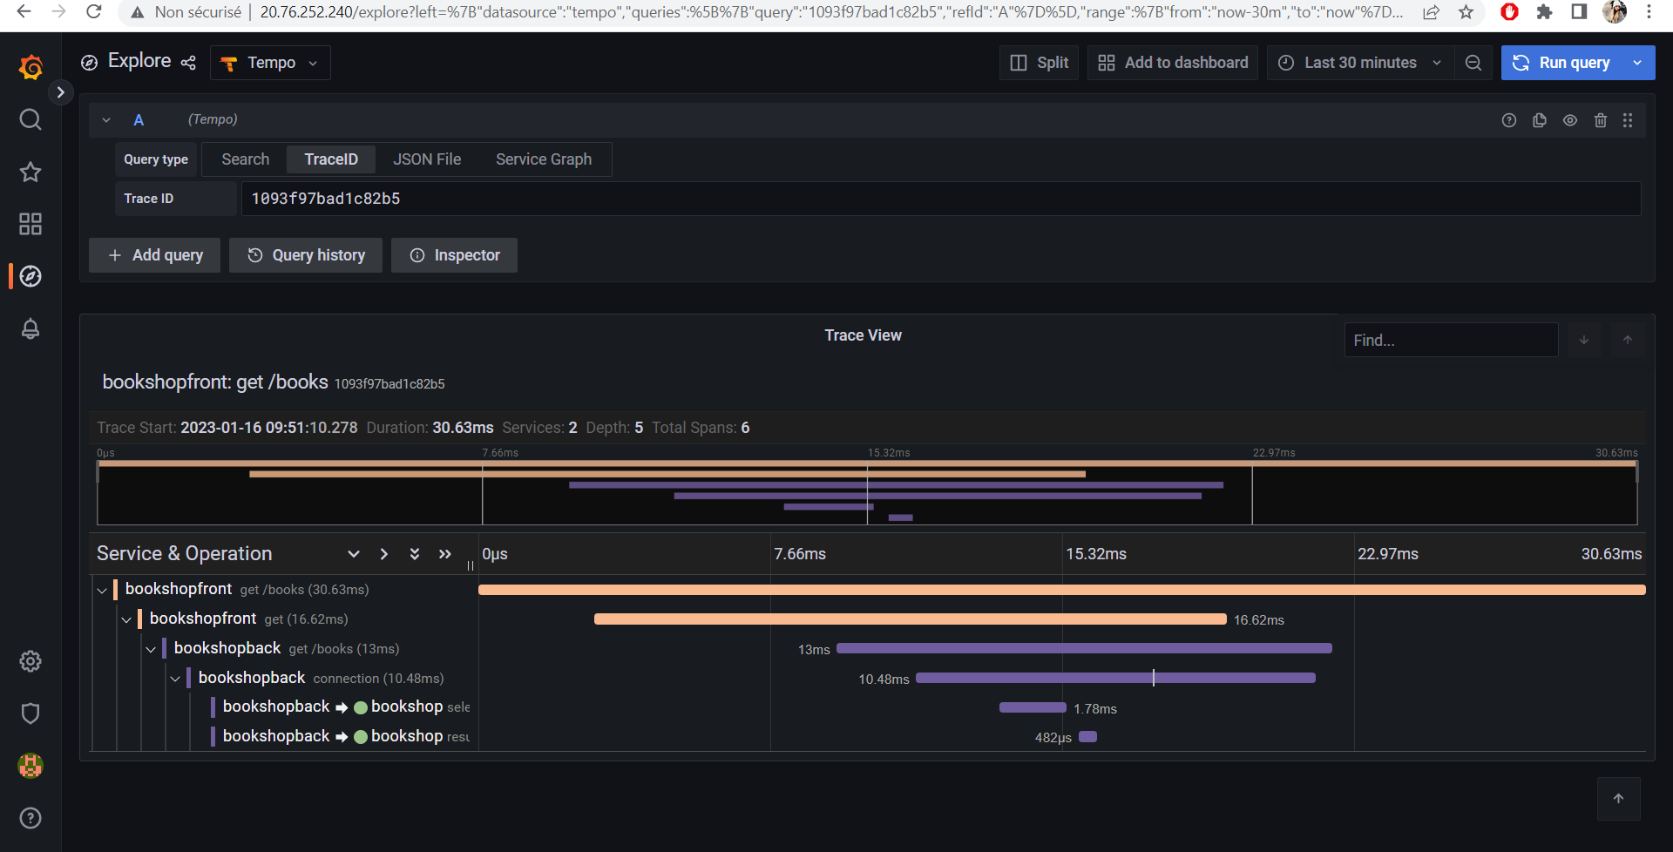Viewport: 1673px width, 852px height.
Task: Open 16.62ms orange span bar
Action: 911,619
